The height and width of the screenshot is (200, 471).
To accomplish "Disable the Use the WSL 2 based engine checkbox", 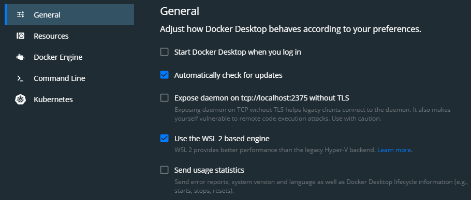I will pos(164,139).
